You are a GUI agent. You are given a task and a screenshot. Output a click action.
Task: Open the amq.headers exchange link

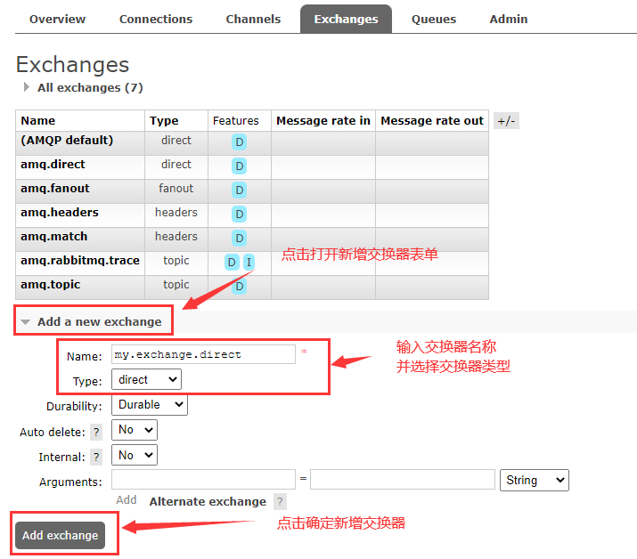coord(60,213)
